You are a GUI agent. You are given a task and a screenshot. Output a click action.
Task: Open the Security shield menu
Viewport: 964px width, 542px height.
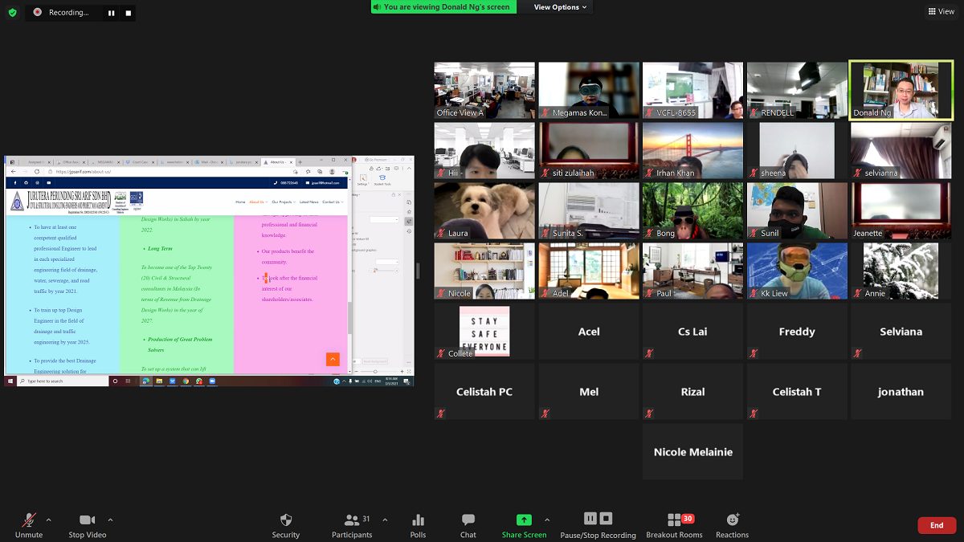pyautogui.click(x=285, y=525)
